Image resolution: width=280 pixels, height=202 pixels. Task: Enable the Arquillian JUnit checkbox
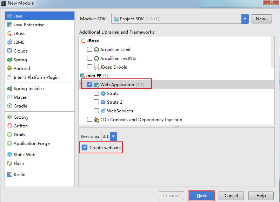point(89,50)
